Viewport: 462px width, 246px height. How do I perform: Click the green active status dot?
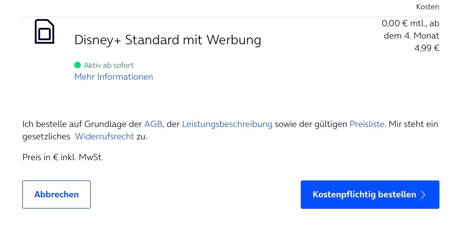[x=78, y=65]
